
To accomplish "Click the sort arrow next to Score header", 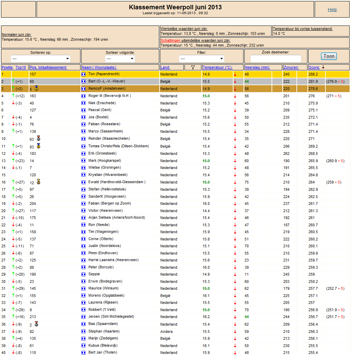I will pos(323,67).
